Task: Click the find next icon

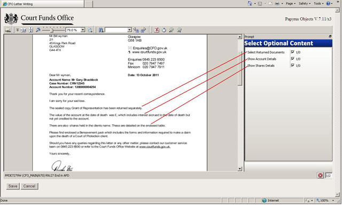Action: [143, 30]
